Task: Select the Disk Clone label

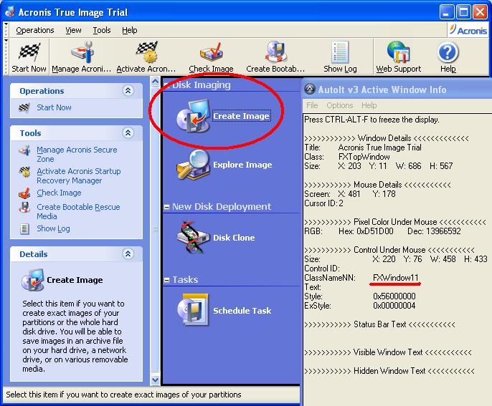Action: coord(234,238)
